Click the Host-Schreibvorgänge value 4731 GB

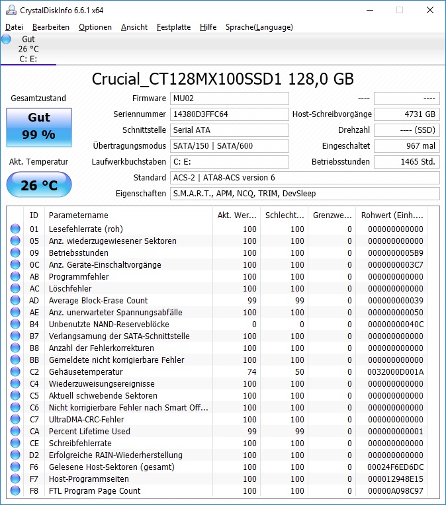click(x=407, y=114)
